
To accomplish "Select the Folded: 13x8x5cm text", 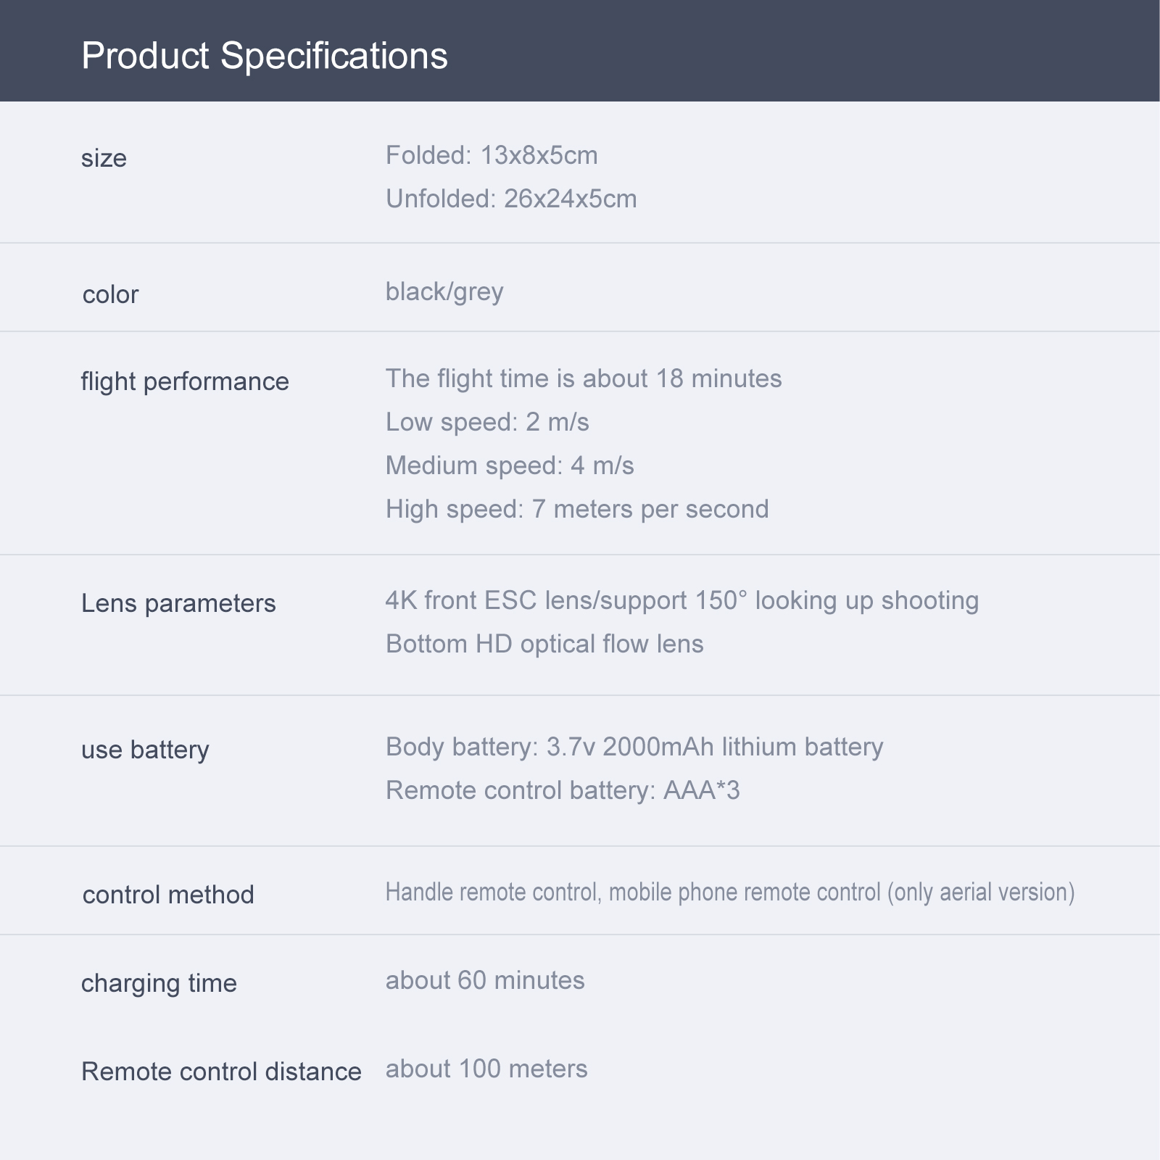I will pos(492,156).
